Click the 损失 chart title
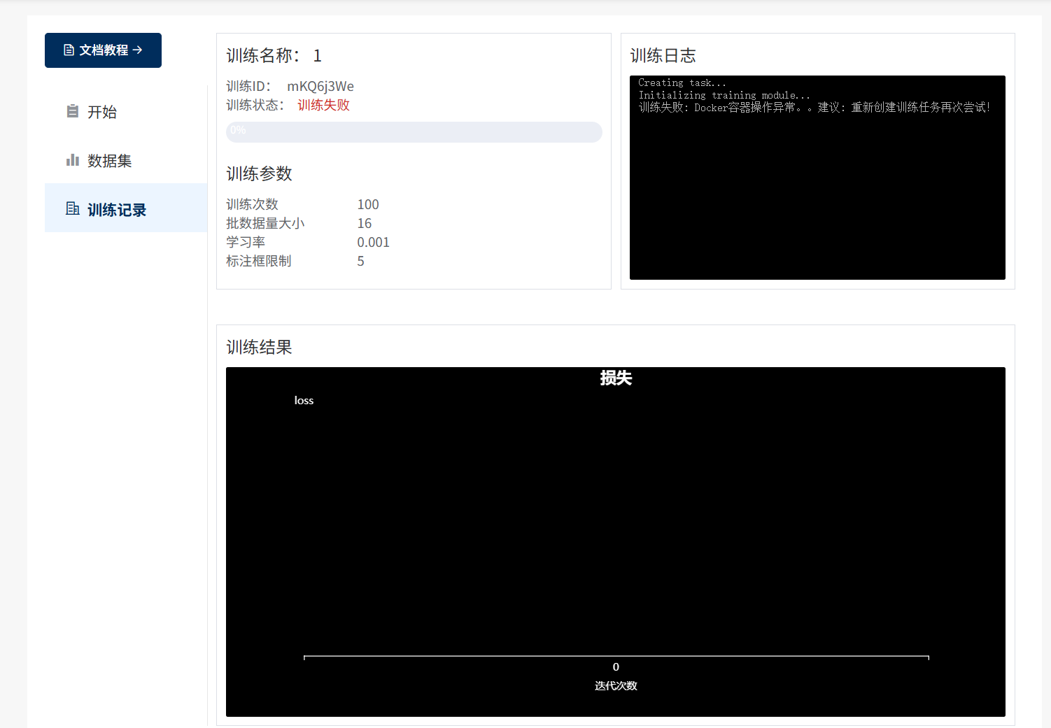This screenshot has height=728, width=1051. pyautogui.click(x=616, y=378)
